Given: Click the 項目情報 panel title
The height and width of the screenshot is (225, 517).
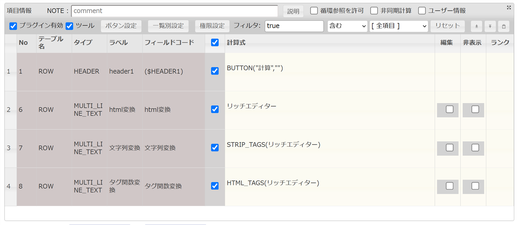Looking at the screenshot, I should [x=19, y=11].
